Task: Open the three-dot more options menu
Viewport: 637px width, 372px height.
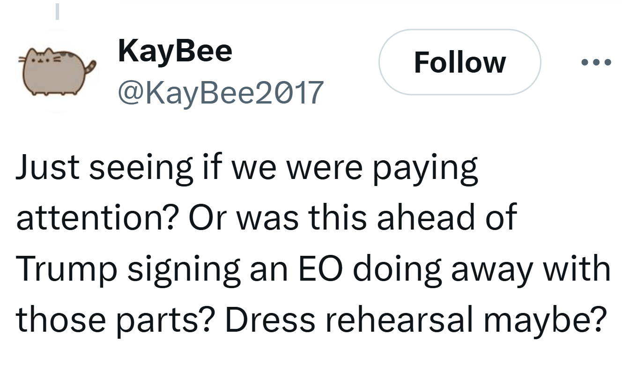Action: [x=595, y=62]
